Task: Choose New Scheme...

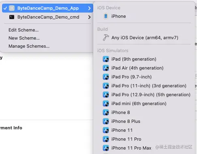Action: [24, 38]
